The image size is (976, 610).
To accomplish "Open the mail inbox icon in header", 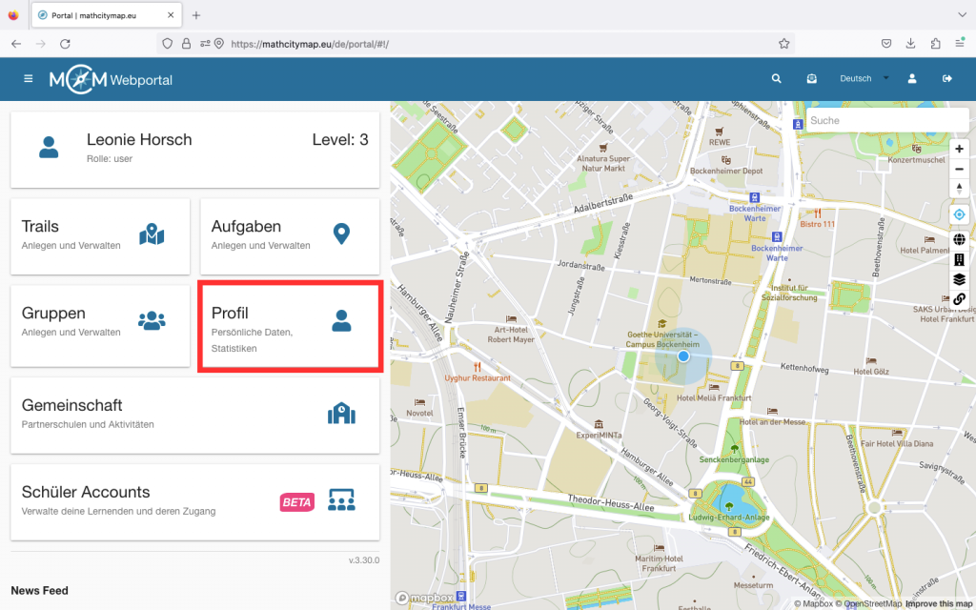I will pos(811,79).
